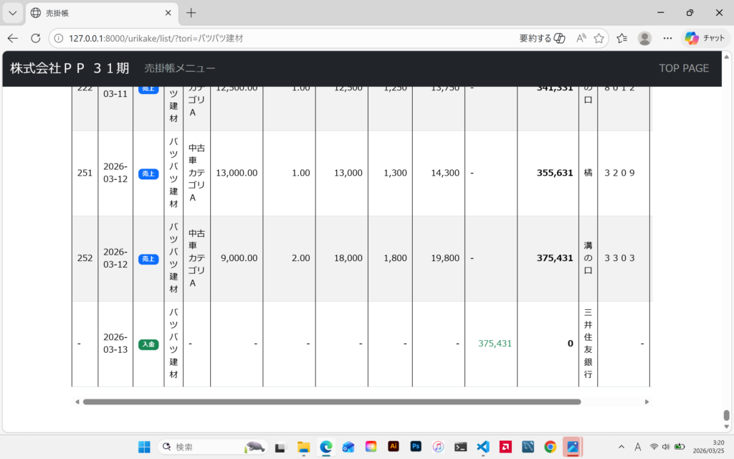Select the 売掛帳 browser tab

93,13
